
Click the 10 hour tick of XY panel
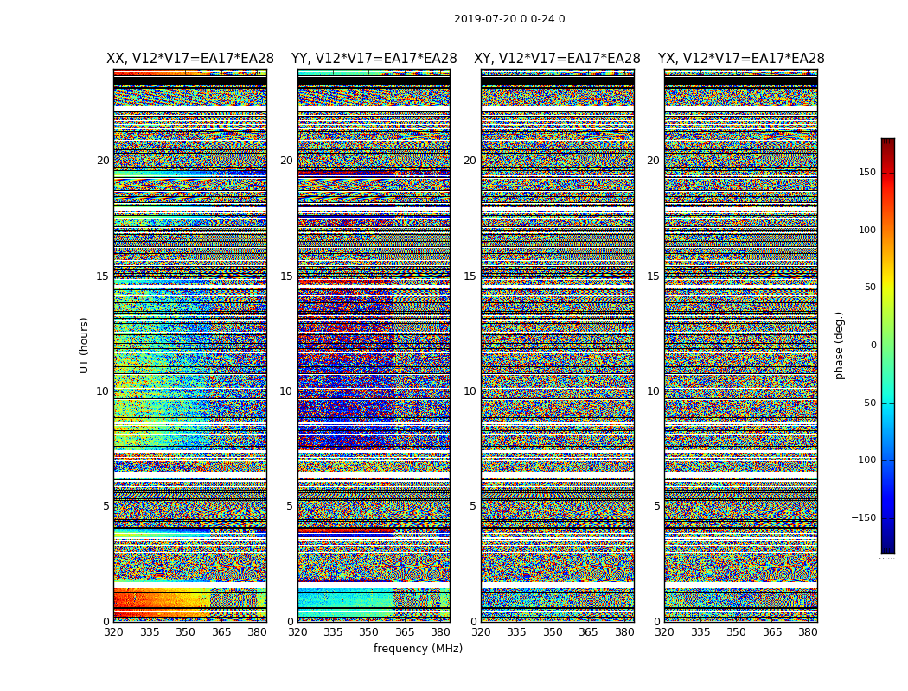tap(470, 391)
